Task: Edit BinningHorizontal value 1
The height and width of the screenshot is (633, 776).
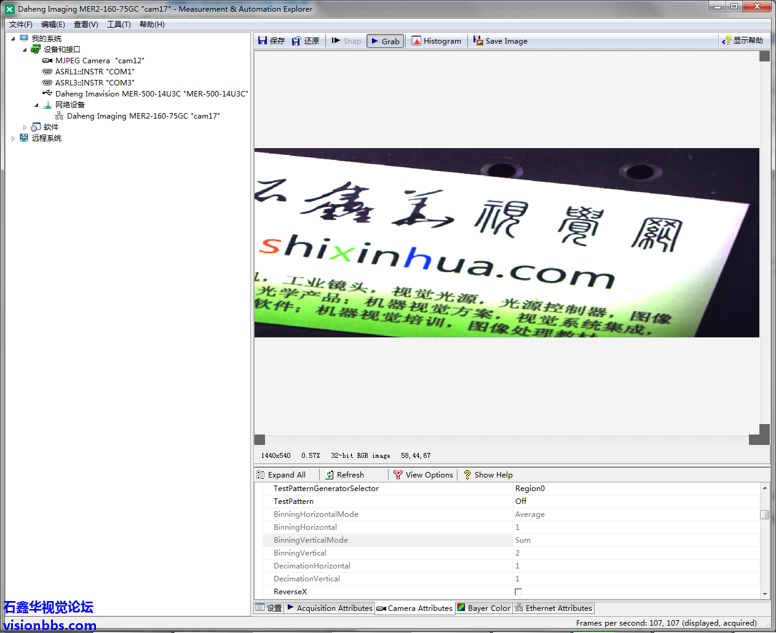Action: click(636, 527)
